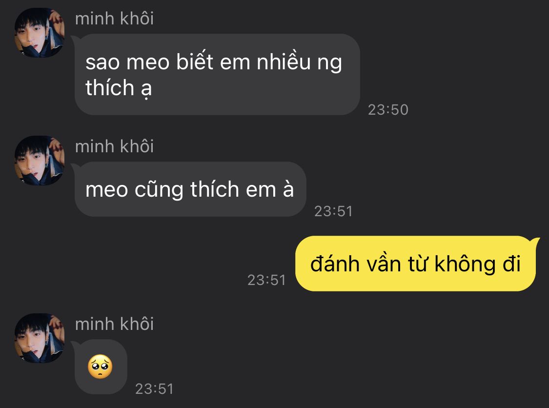Click the word 'không' in yellow bubble
549x408 pixels.
[x=465, y=264]
